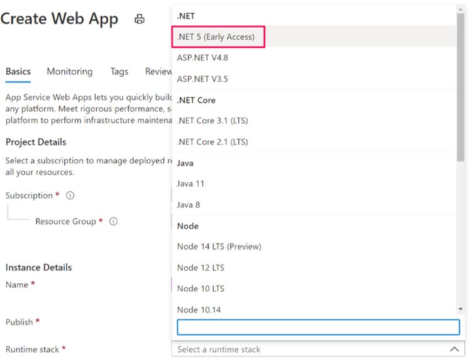Open the Tags tab
Screen dimensions: 472x362
point(119,72)
